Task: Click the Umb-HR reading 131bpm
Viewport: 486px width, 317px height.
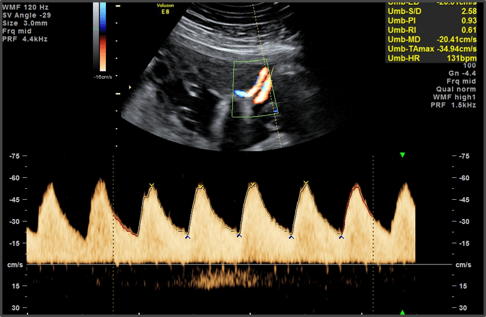Action: [461, 58]
